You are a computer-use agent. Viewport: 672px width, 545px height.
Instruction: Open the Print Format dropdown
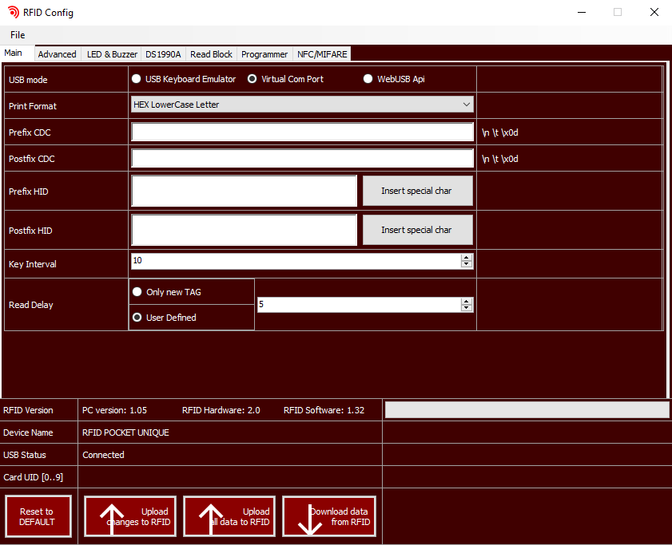tap(302, 105)
